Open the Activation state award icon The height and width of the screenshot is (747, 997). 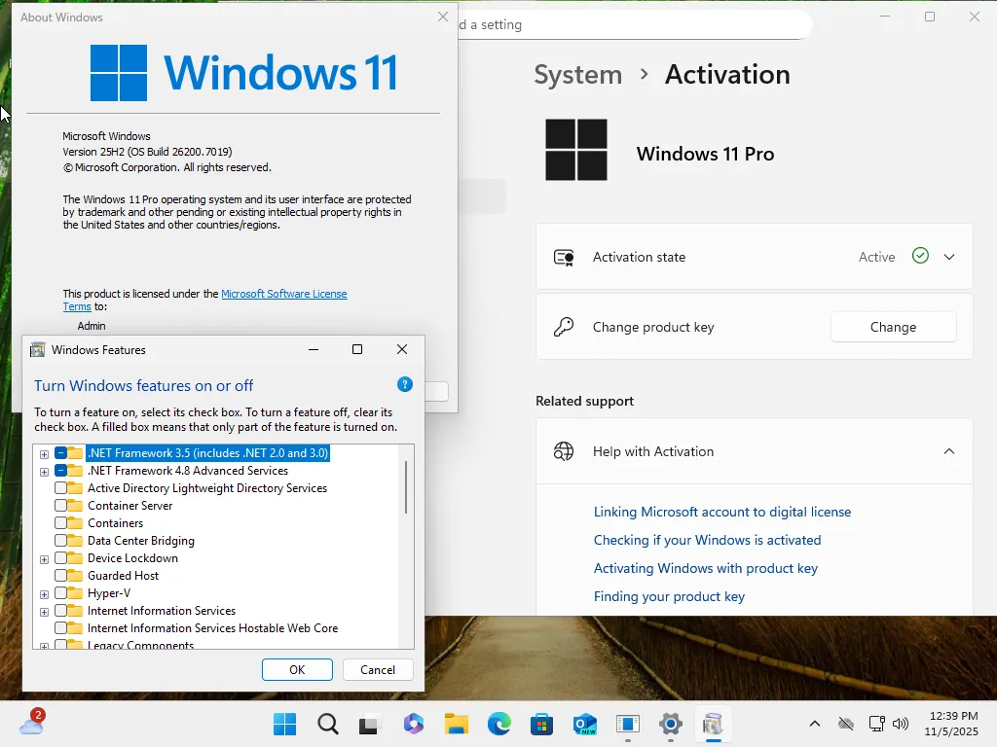563,256
